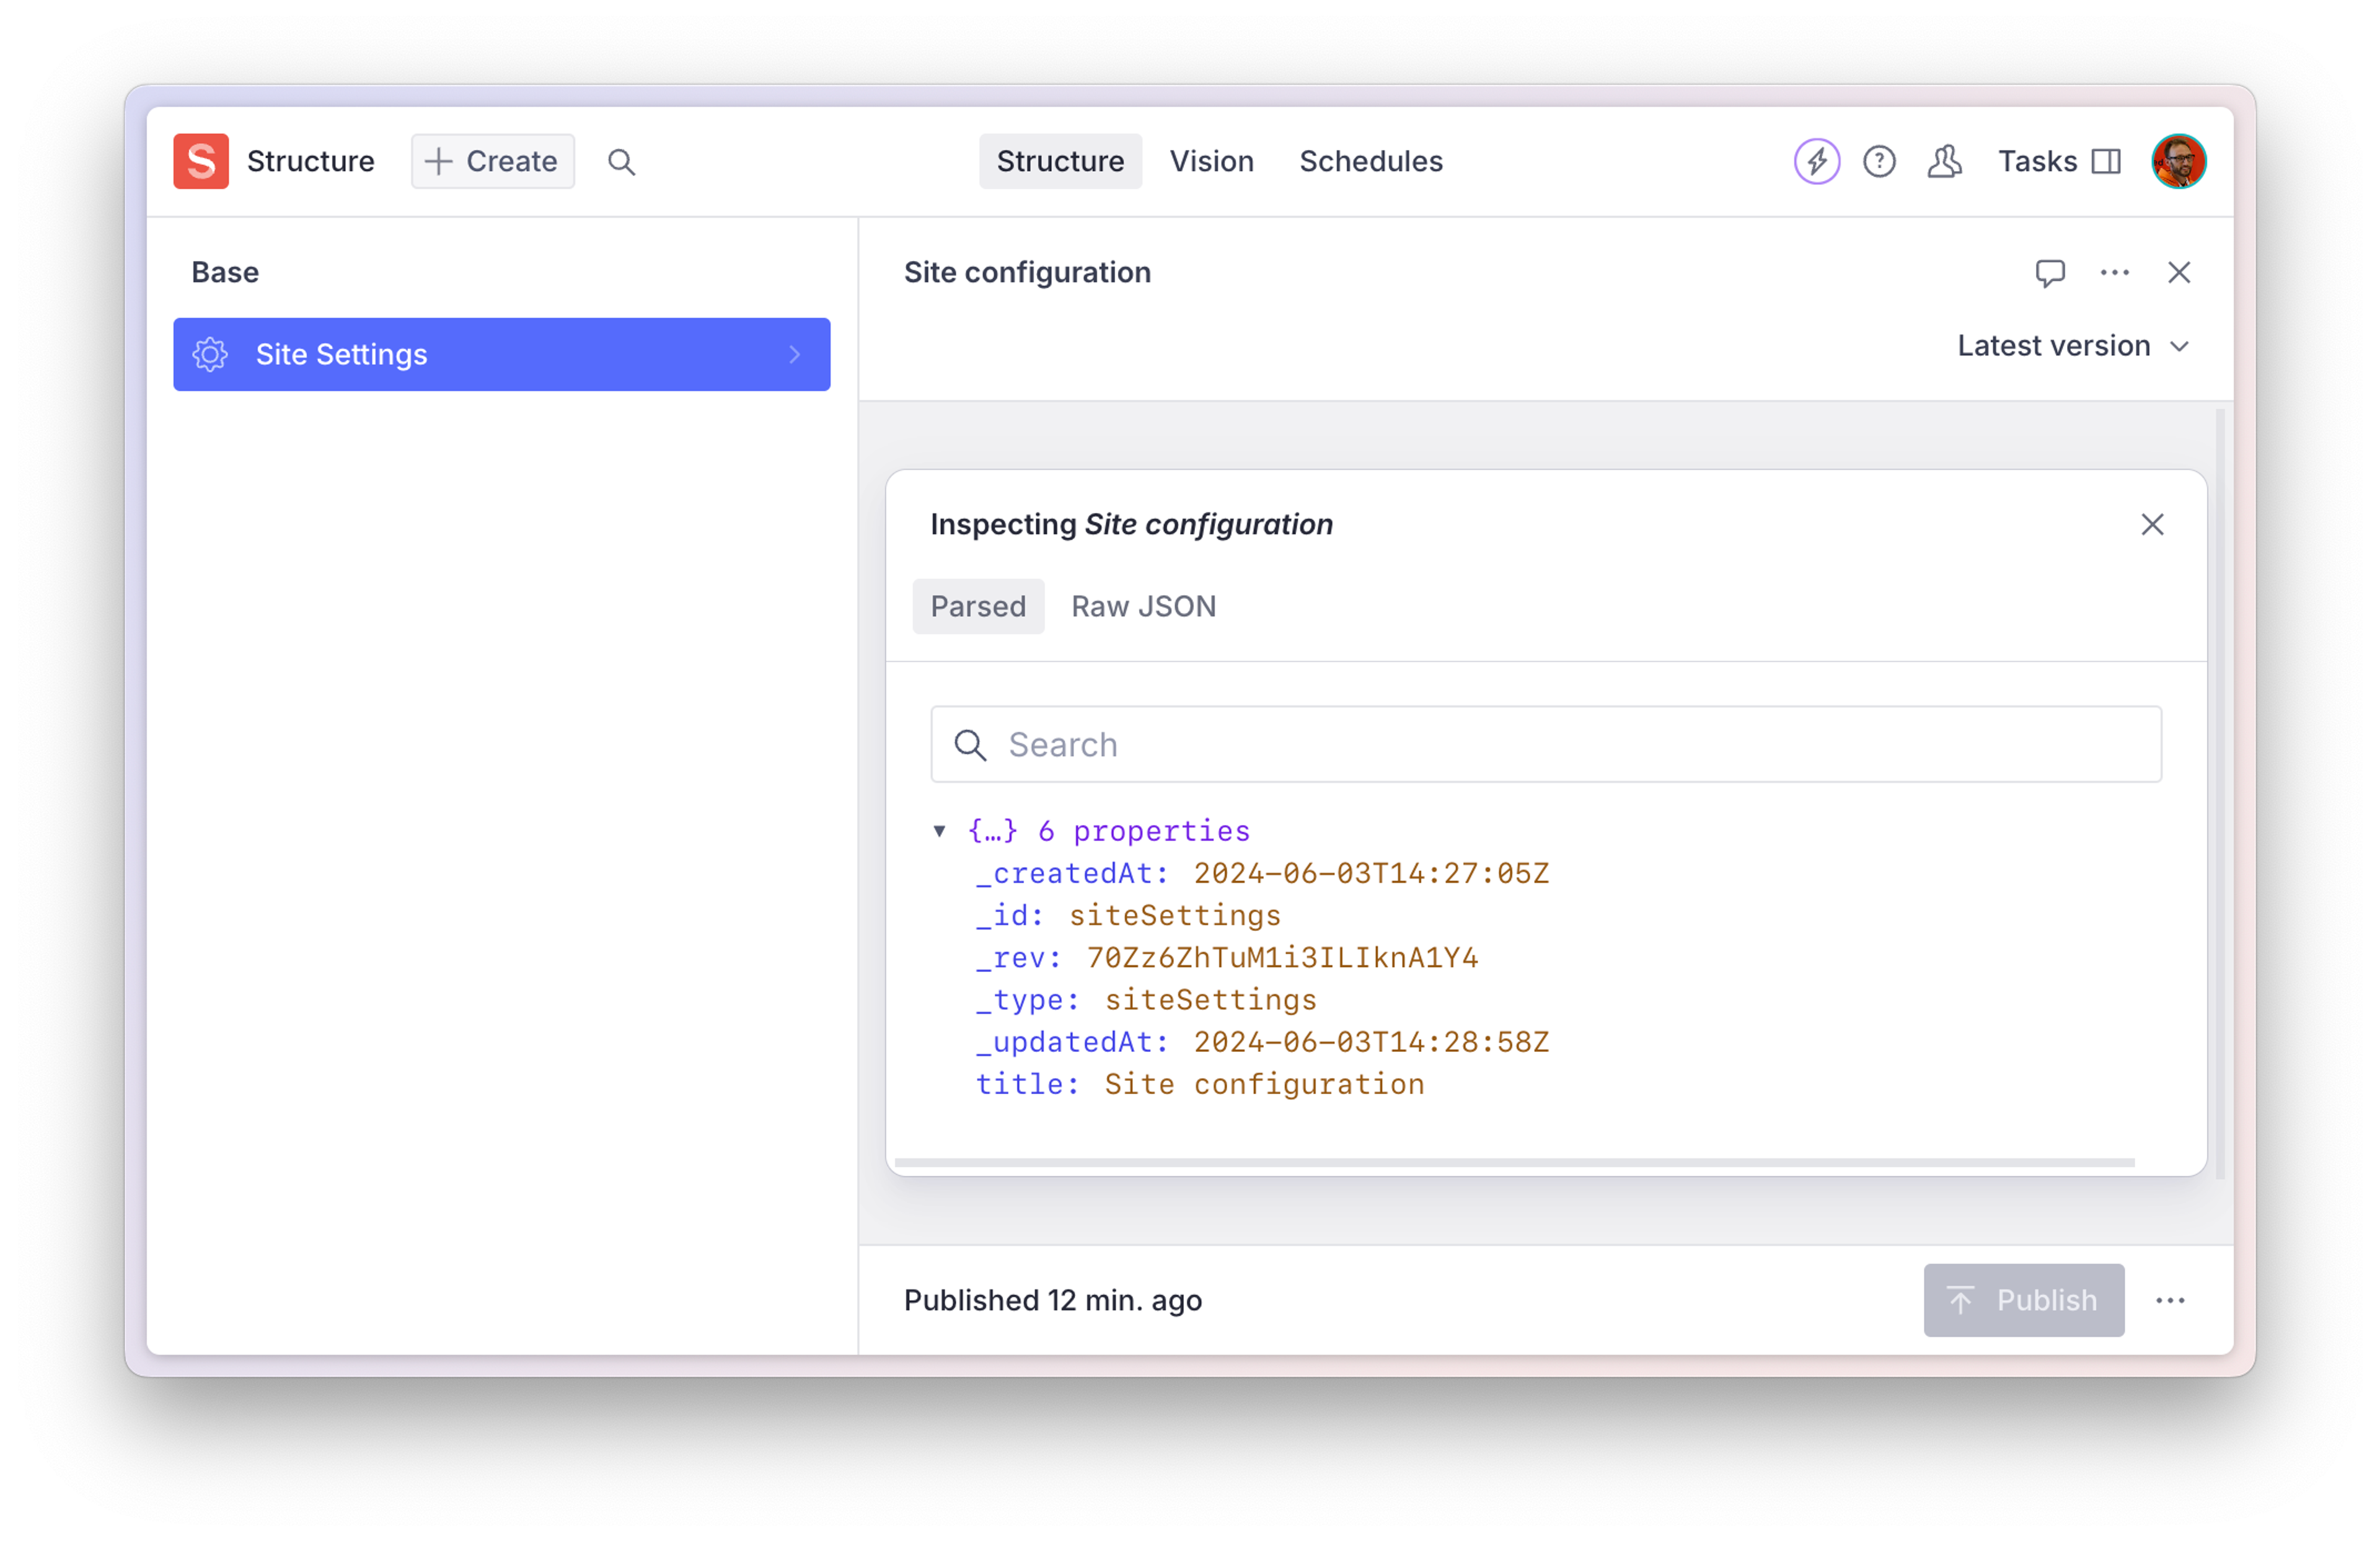Click the _rev value 70Zz6ZhTuM1i3ILIknA1Y4
The height and width of the screenshot is (1541, 2380).
pos(1282,958)
